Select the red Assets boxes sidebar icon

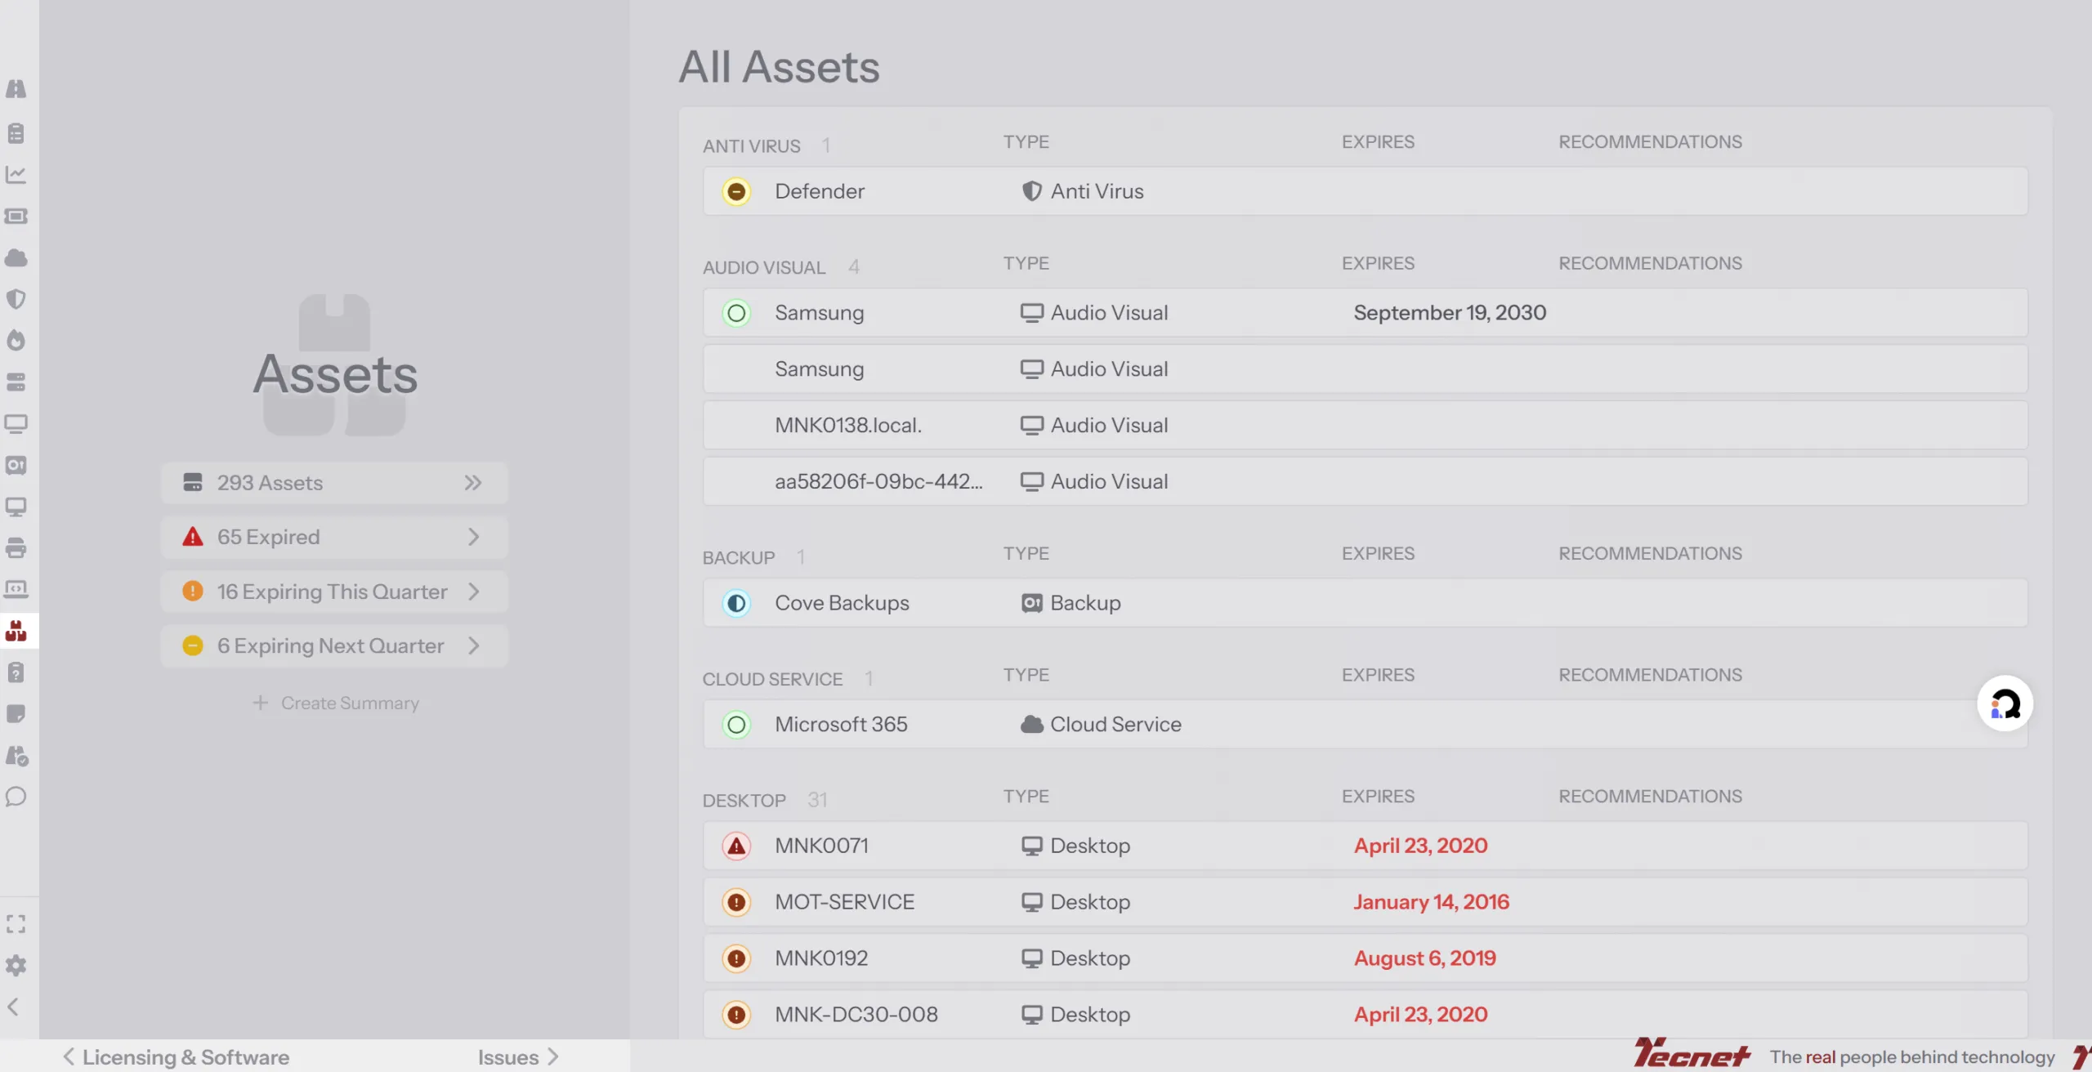coord(16,631)
